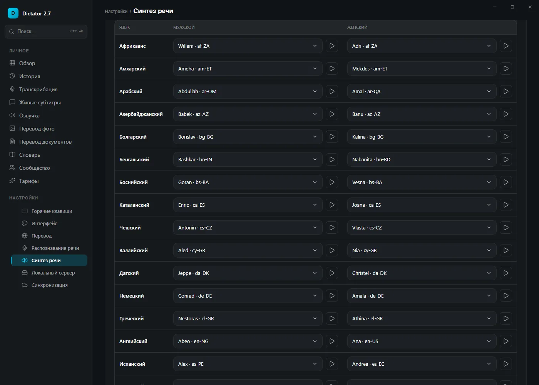The image size is (539, 385).
Task: Open the Словарь page
Action: 46,155
